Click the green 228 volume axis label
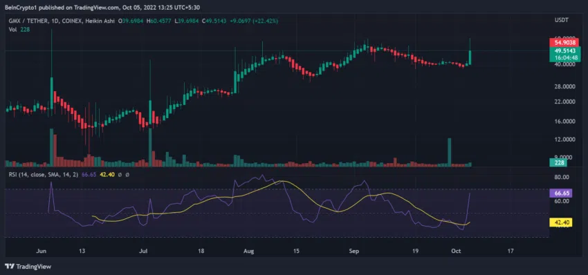This screenshot has height=275, width=588. [558, 162]
